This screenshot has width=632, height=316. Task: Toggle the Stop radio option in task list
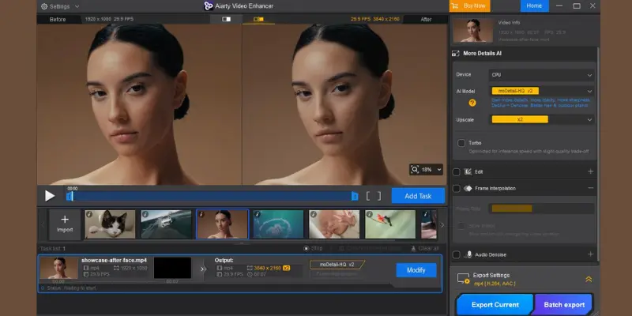[306, 248]
